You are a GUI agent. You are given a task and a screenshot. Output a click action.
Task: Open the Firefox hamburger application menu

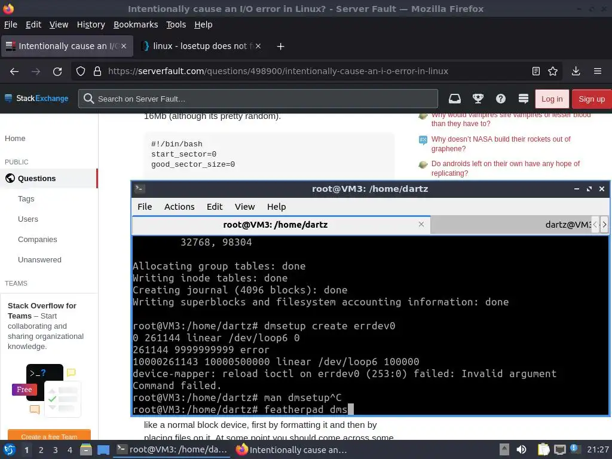598,71
